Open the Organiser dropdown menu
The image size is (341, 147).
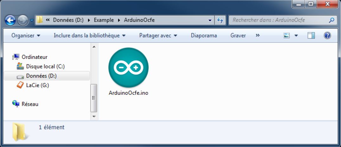tap(26, 35)
